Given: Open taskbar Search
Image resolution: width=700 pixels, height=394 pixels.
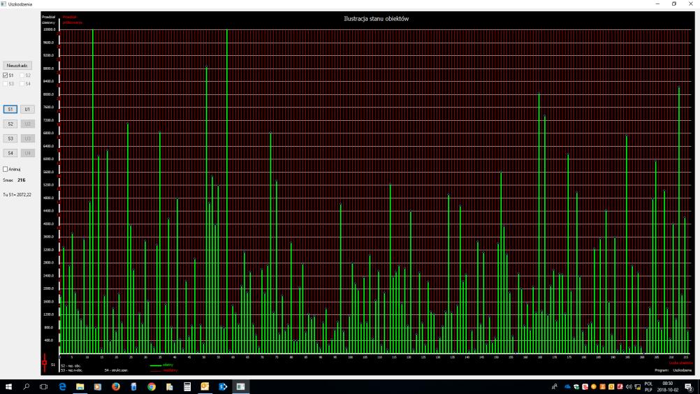Looking at the screenshot, I should coord(26,386).
